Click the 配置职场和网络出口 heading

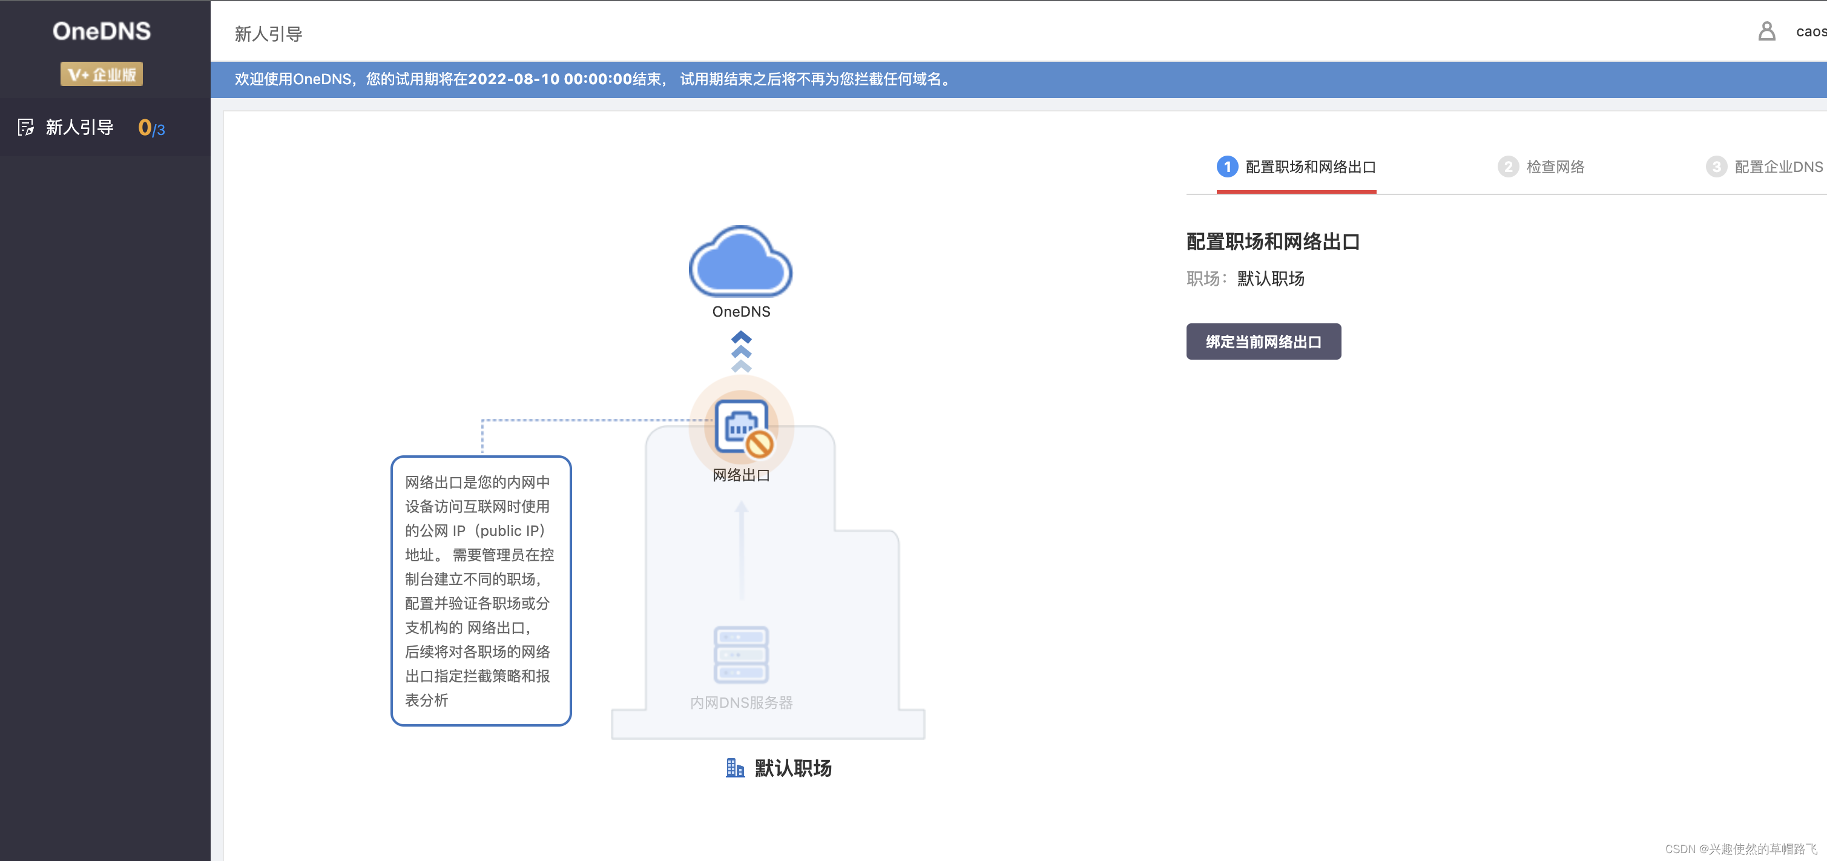tap(1273, 242)
